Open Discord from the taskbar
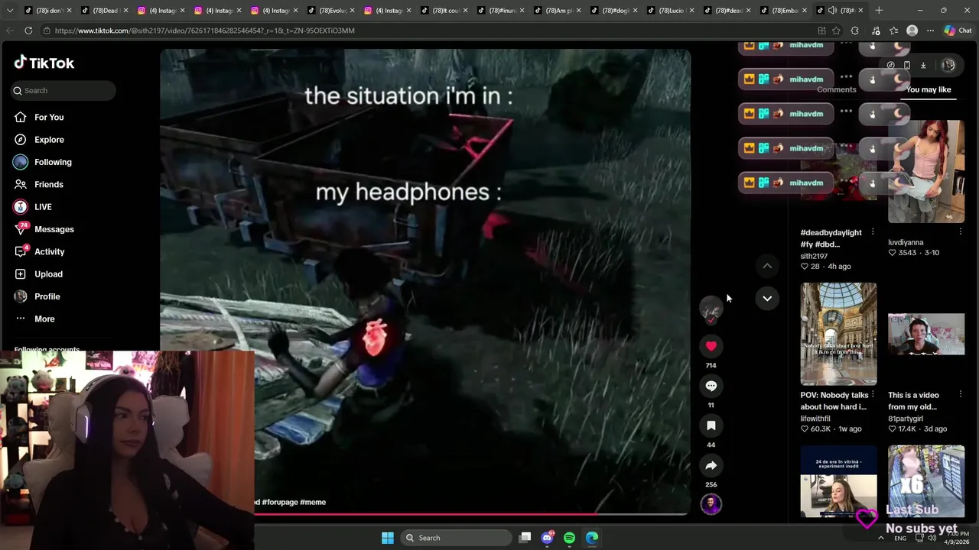The width and height of the screenshot is (979, 550). [x=547, y=538]
